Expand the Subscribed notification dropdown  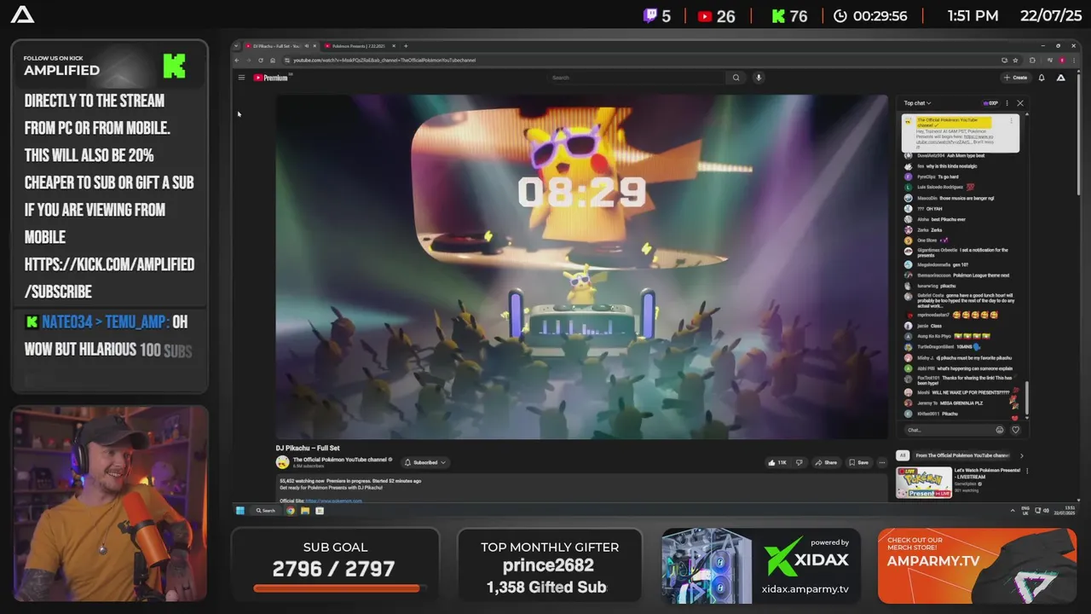pyautogui.click(x=425, y=462)
